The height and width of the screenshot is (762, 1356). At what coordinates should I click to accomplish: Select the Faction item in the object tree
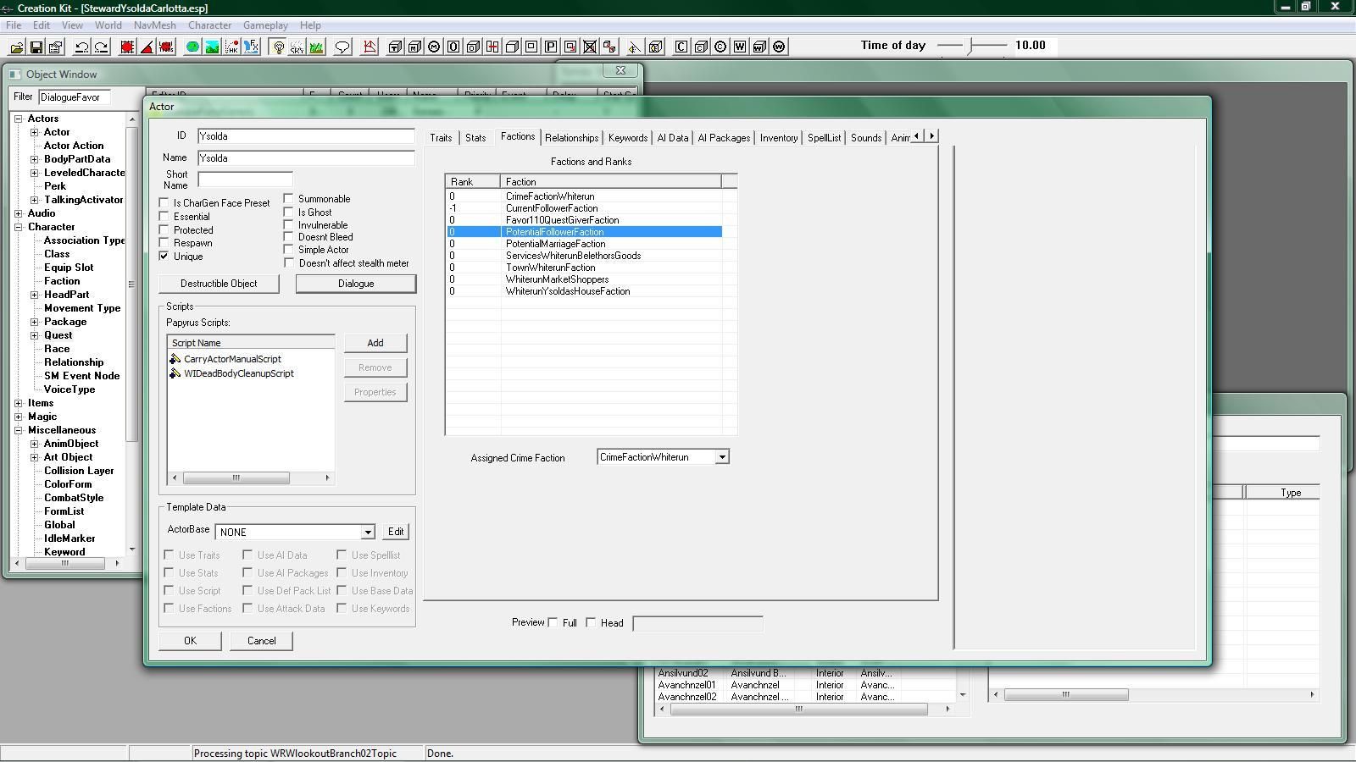click(62, 281)
